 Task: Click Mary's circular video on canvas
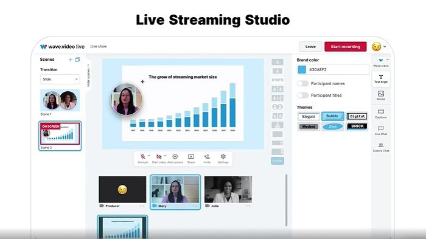[127, 99]
